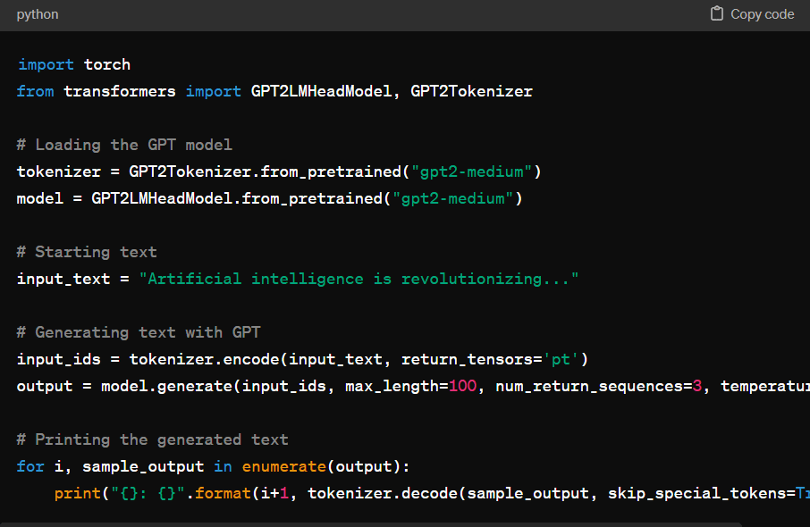This screenshot has width=810, height=527.
Task: Select the transformers module name
Action: click(x=120, y=90)
